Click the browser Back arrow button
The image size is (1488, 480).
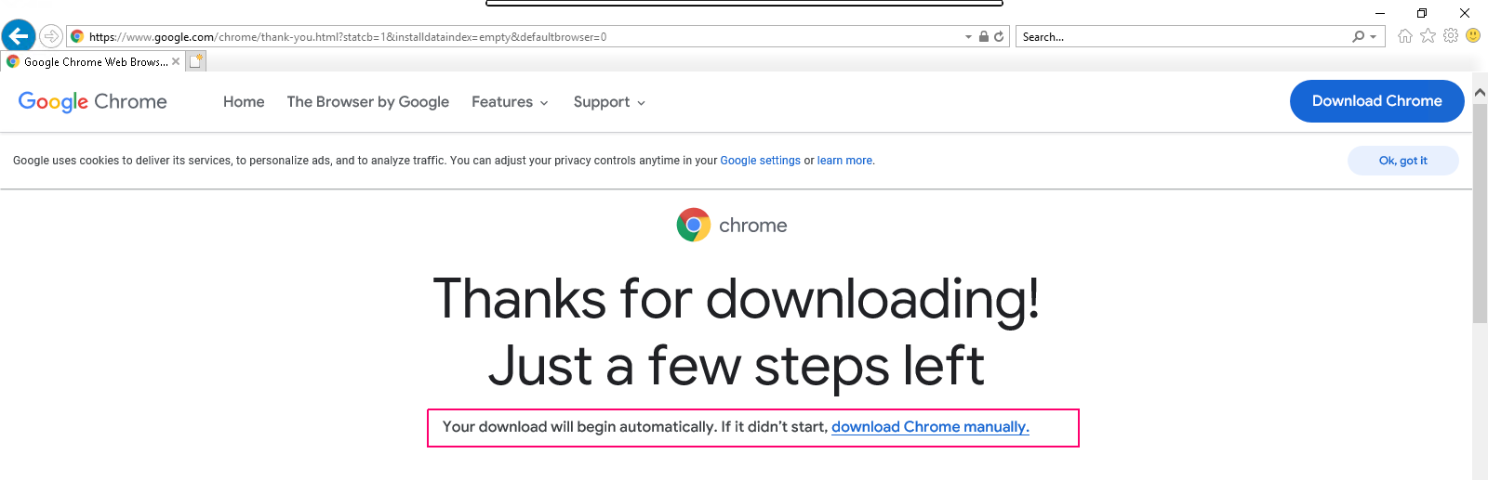pos(19,36)
